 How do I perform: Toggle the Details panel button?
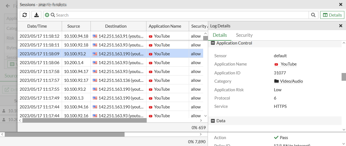pyautogui.click(x=332, y=15)
